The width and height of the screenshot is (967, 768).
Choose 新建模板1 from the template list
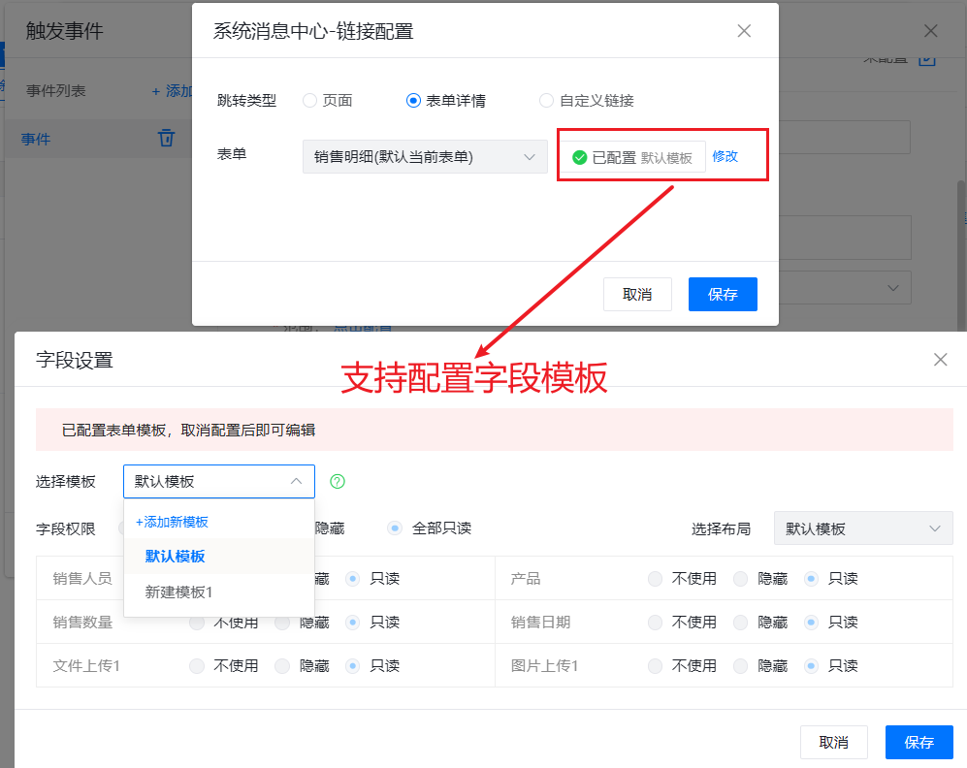(x=178, y=592)
